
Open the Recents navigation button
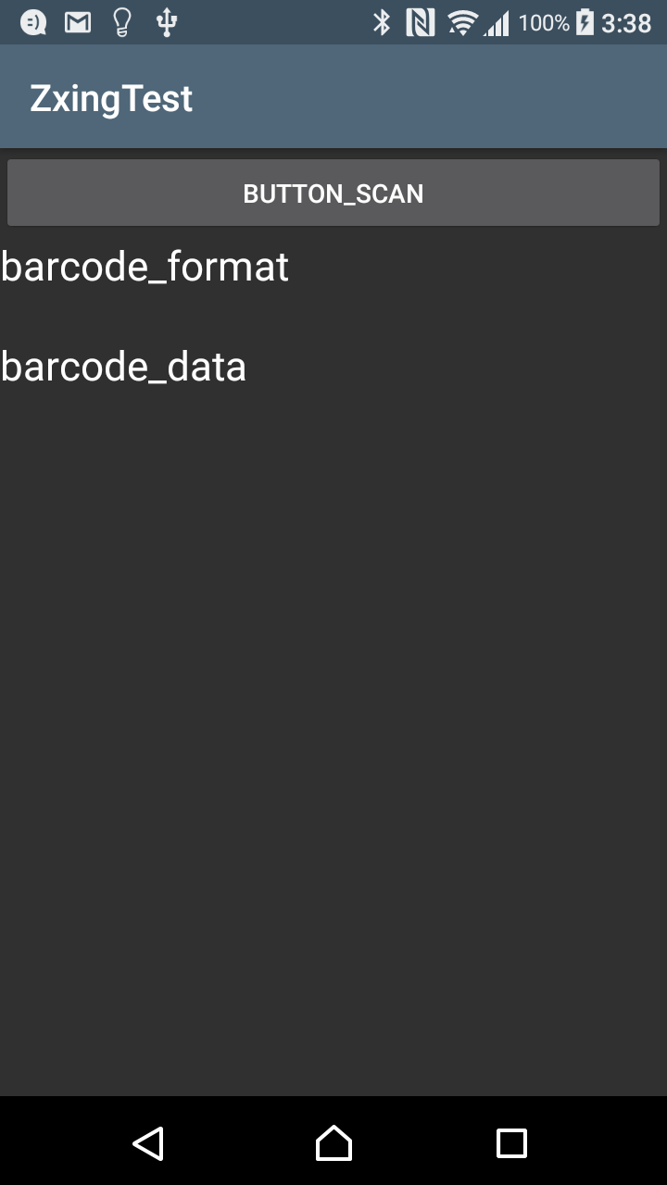(510, 1143)
